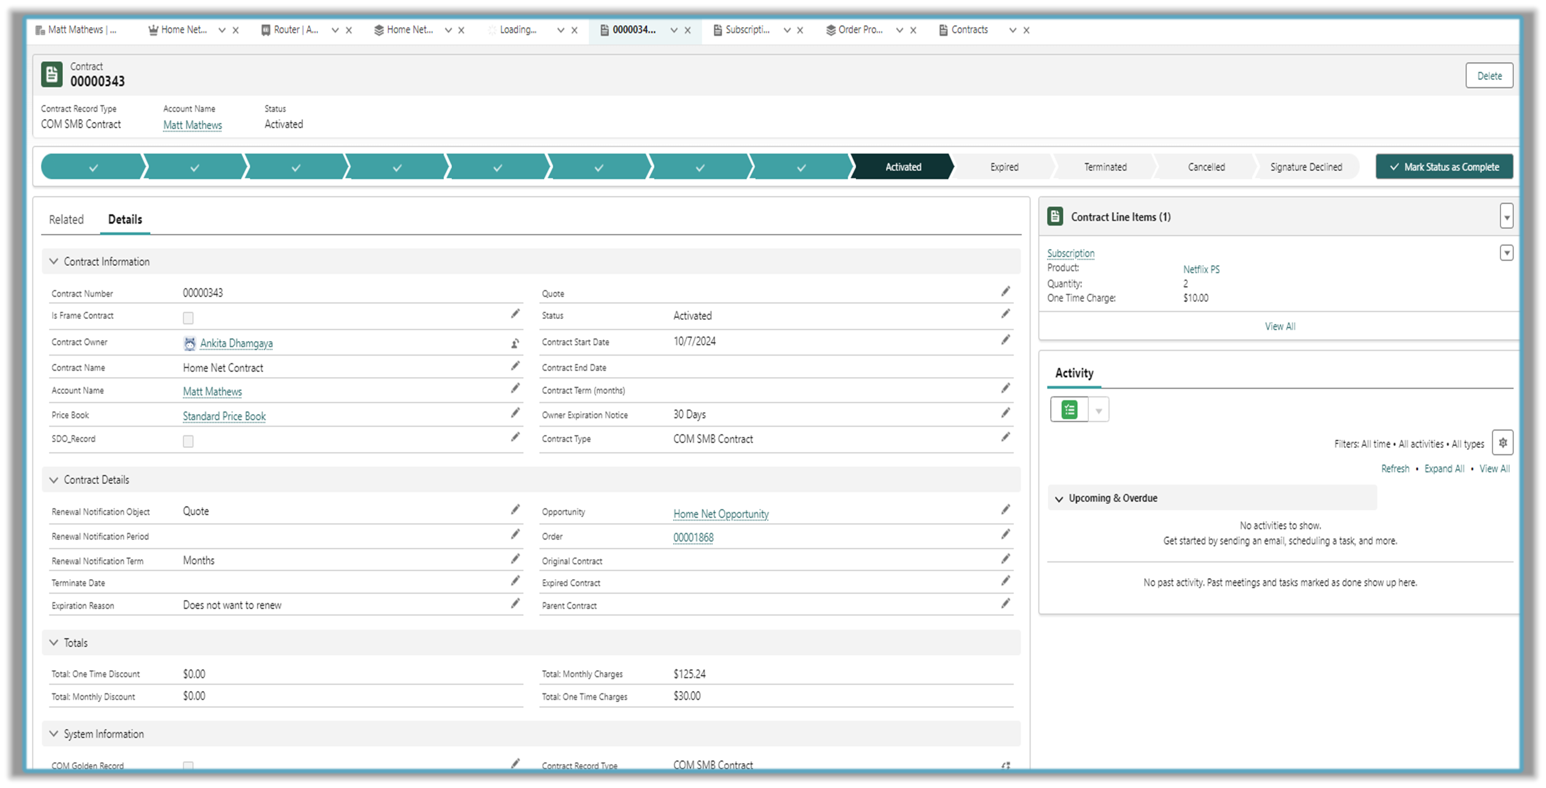Click the new task icon in Activity
The width and height of the screenshot is (1546, 788).
coord(1069,410)
